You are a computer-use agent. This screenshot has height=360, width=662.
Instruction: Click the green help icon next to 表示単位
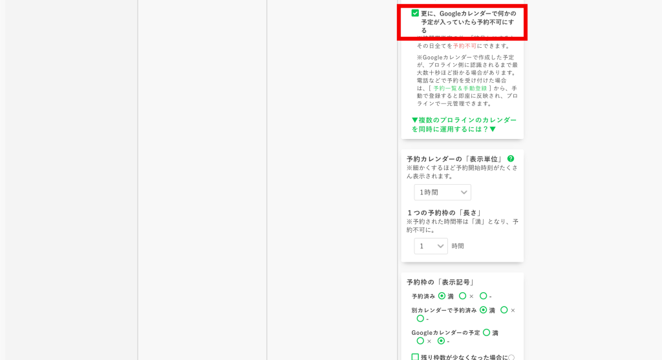511,159
